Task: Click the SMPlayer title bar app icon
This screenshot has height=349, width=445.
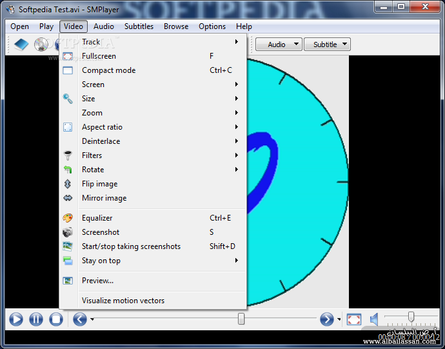Action: click(10, 10)
